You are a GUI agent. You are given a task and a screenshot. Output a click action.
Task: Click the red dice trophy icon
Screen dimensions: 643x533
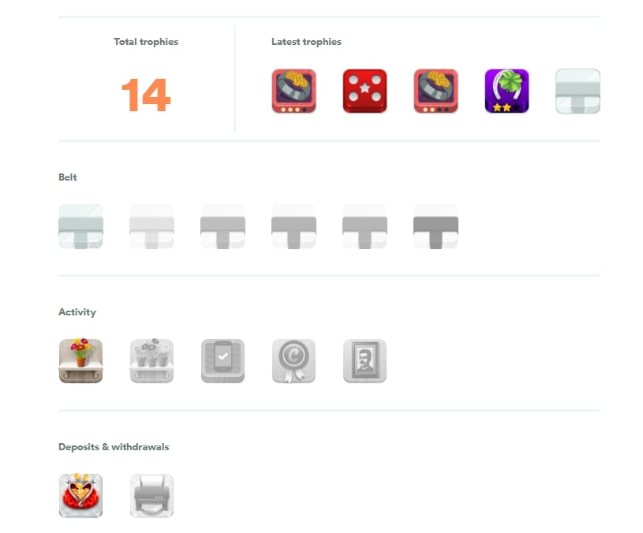(x=364, y=91)
